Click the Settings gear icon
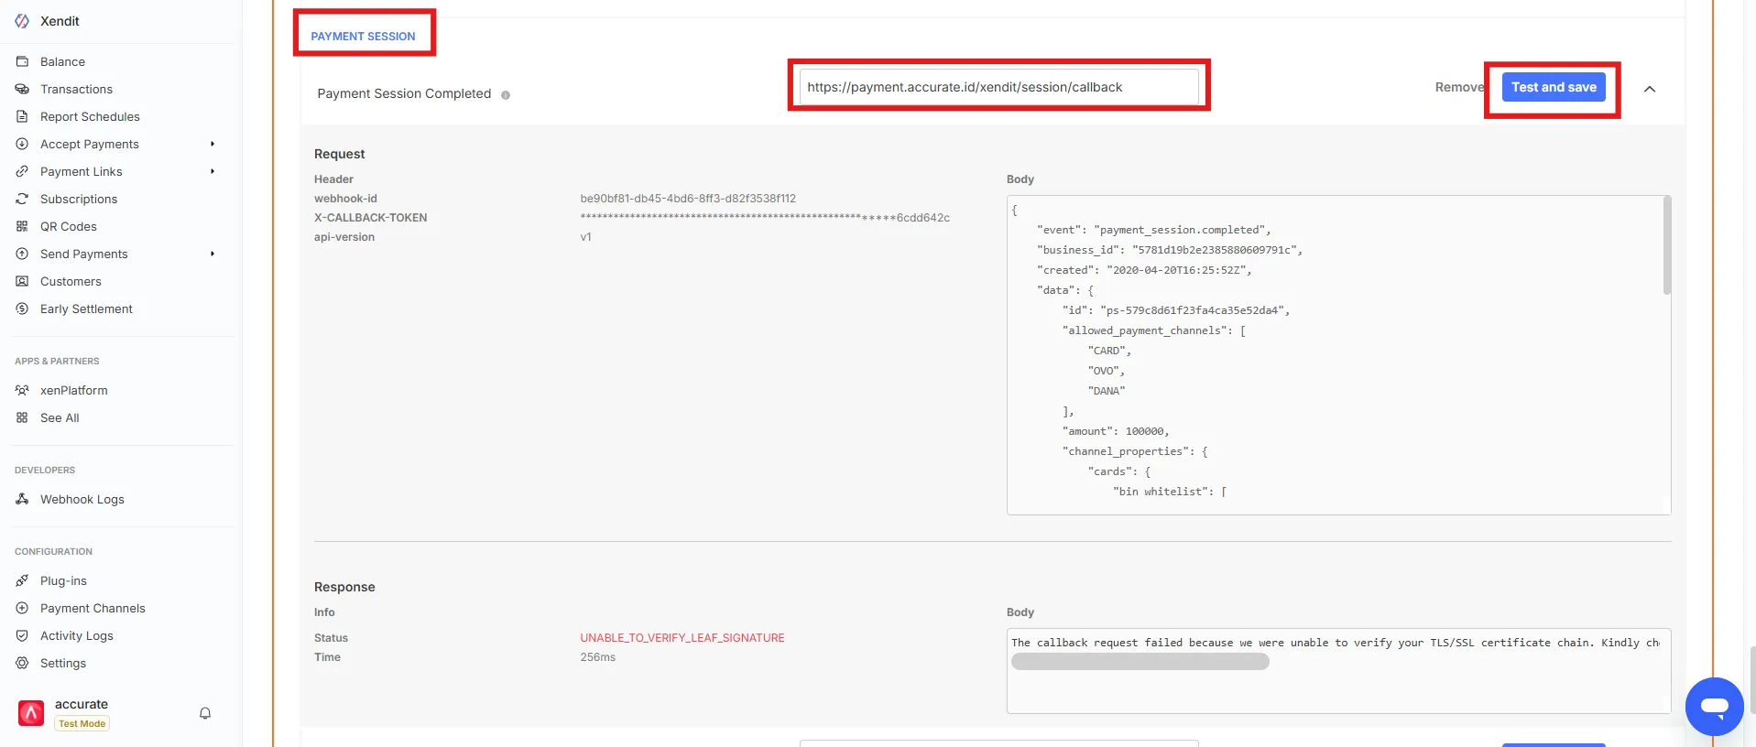The height and width of the screenshot is (747, 1756). 22,663
